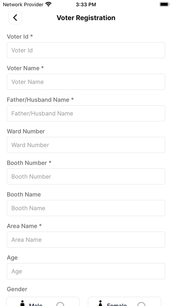The width and height of the screenshot is (172, 306).
Task: Tap the Wi-Fi status icon
Action: point(48,4)
